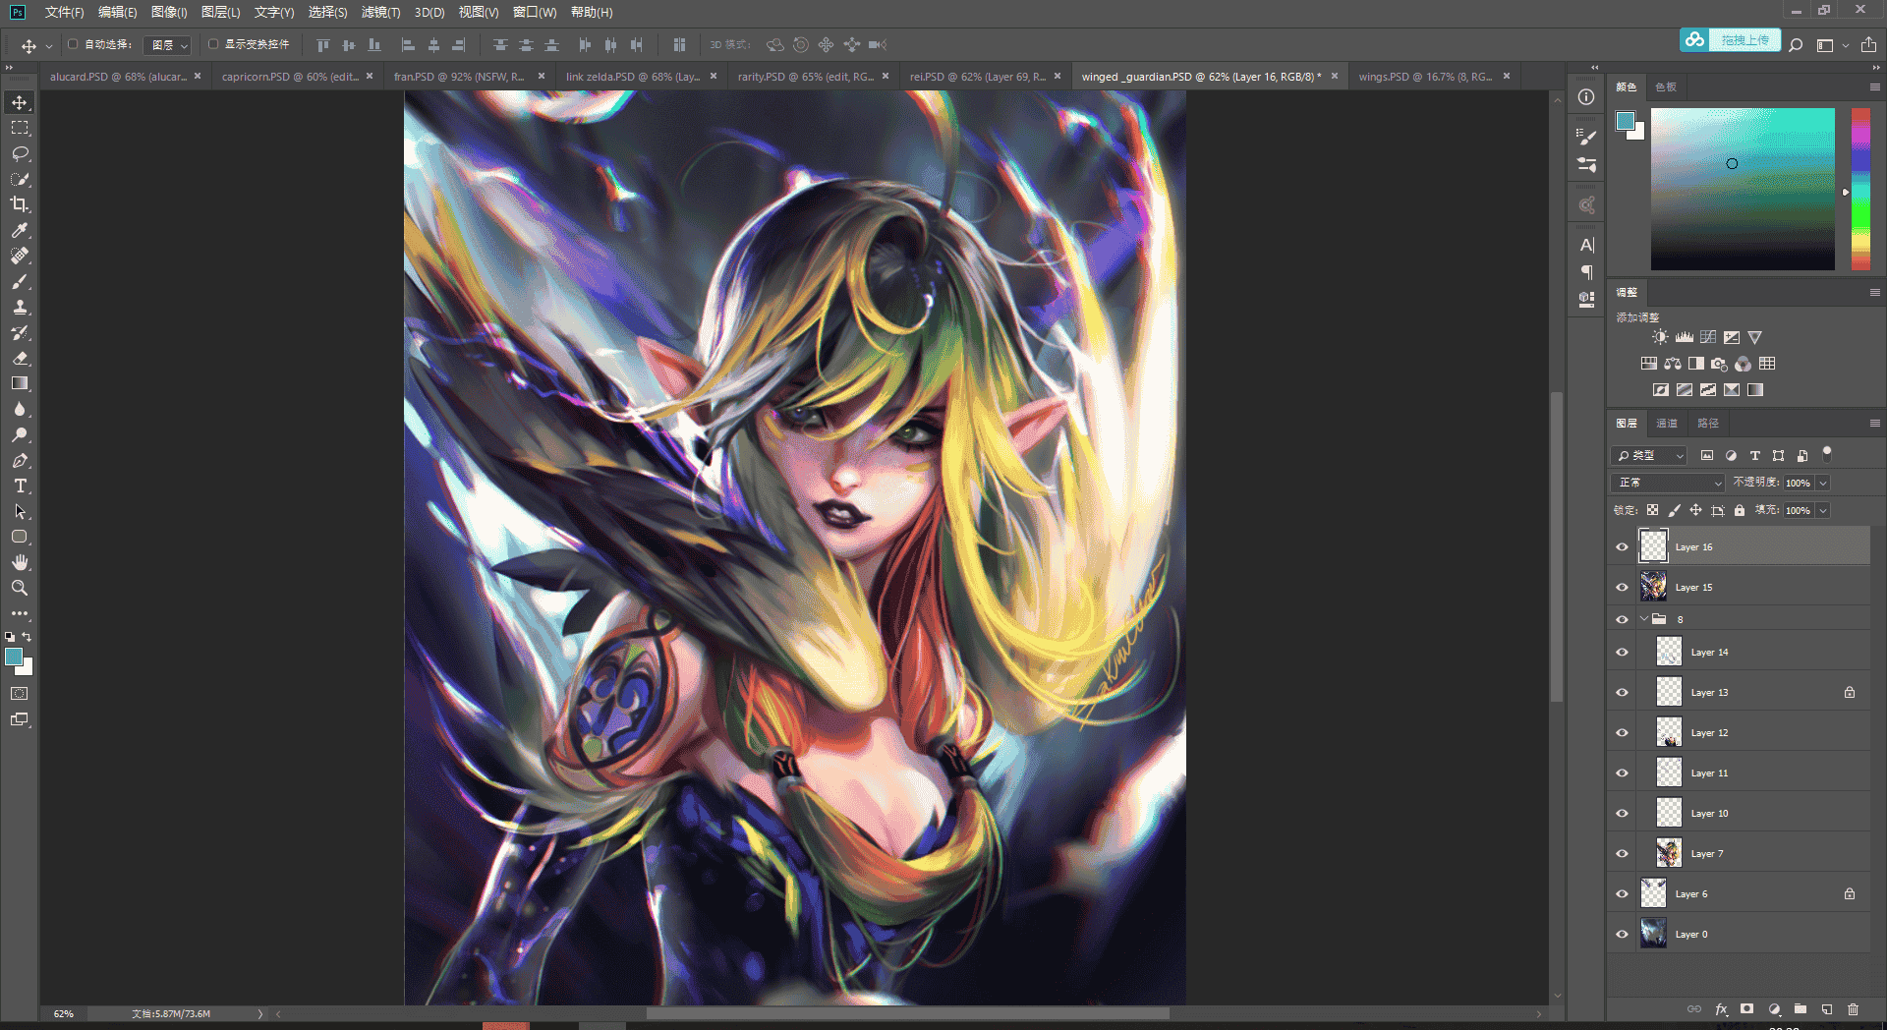This screenshot has width=1887, height=1030.
Task: Create a new layer with bottom icon
Action: [1826, 1009]
